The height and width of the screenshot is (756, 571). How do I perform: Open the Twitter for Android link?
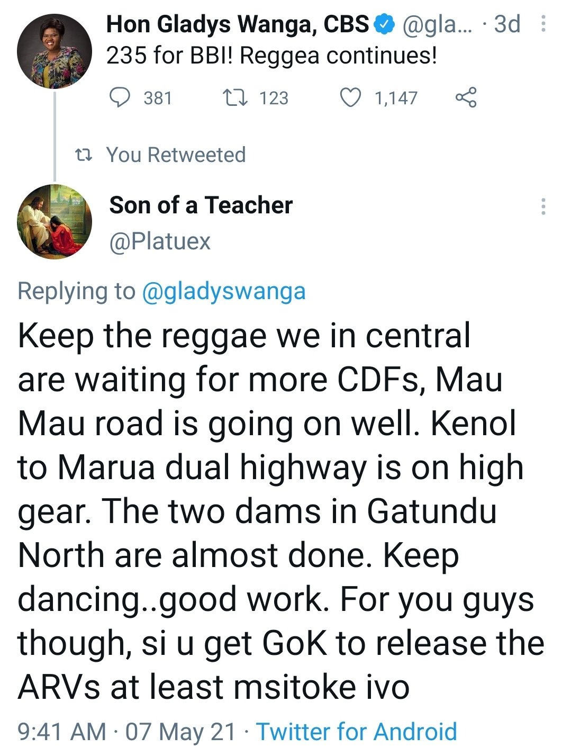[x=356, y=732]
